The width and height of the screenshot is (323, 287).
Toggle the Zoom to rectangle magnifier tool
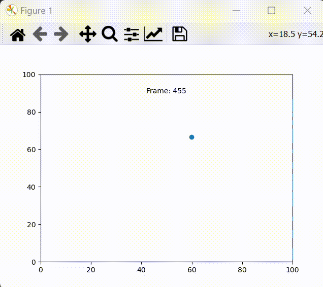click(109, 34)
